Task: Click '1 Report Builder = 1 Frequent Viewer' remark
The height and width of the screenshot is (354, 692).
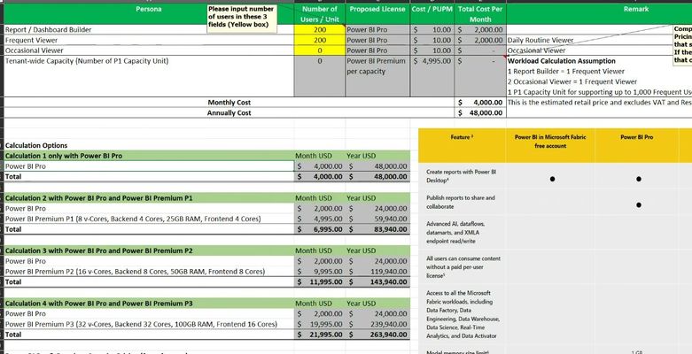Action: tap(566, 71)
